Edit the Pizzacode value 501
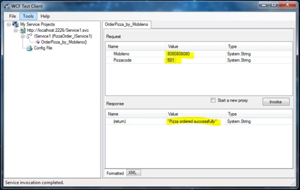 [171, 60]
